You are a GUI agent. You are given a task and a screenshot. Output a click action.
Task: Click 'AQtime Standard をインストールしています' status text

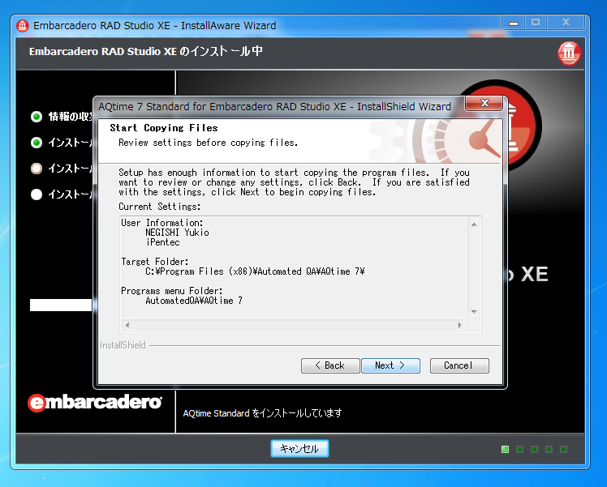coord(262,413)
